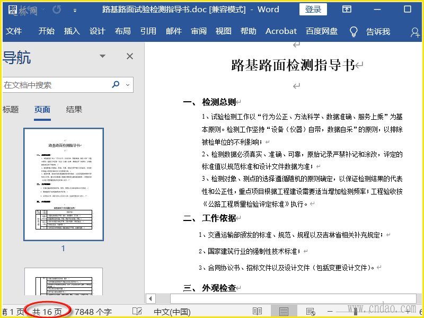The height and width of the screenshot is (318, 424).
Task: Click the line 合同协议书、招标文件以及设计文件
Action: click(287, 268)
